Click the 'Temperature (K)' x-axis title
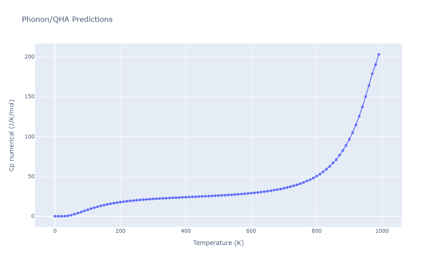Screen dimensions: 437x262 [x=218, y=243]
